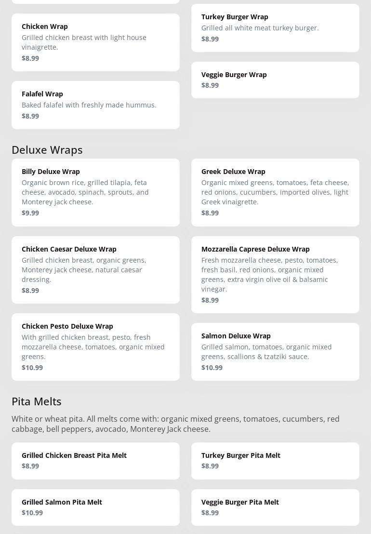Select the Turkey Burger Wrap card
The width and height of the screenshot is (371, 534).
[x=275, y=28]
